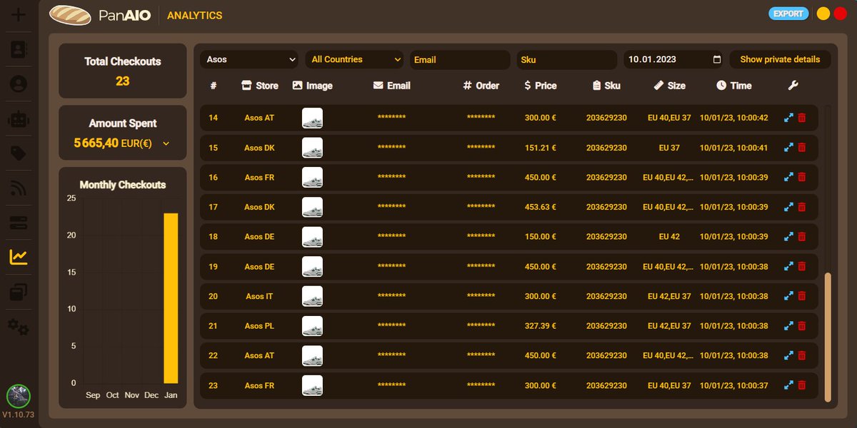Click the V1.10.73 version label
Viewport: 857px width, 428px height.
19,414
